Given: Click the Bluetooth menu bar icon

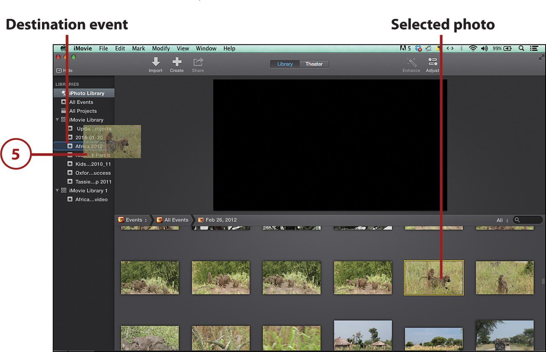Looking at the screenshot, I should (461, 48).
